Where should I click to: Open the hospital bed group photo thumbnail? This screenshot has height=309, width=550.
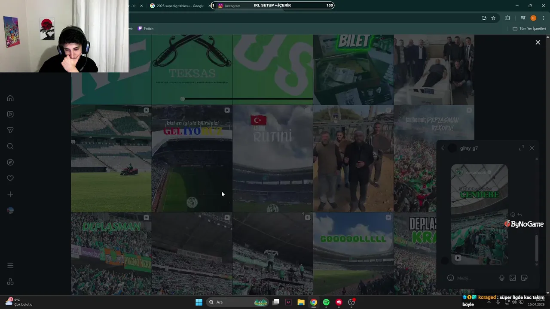tap(434, 70)
